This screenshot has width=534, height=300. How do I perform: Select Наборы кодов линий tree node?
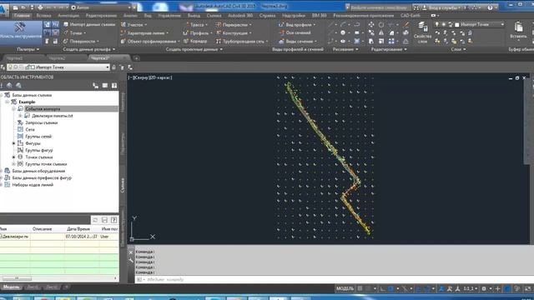[33, 185]
